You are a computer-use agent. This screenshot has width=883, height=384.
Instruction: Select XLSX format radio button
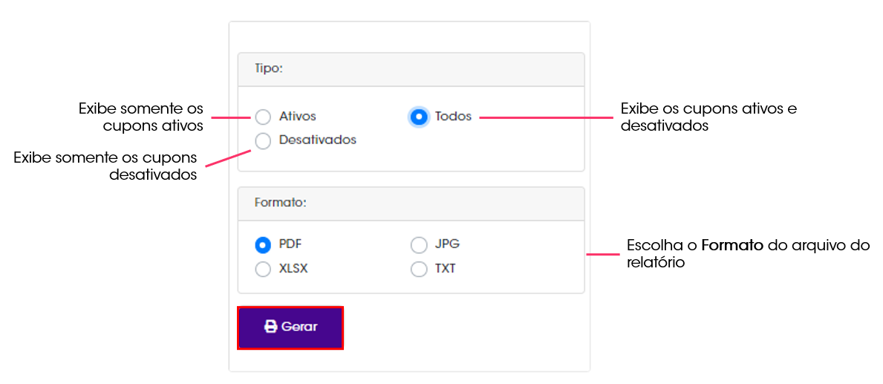click(263, 269)
